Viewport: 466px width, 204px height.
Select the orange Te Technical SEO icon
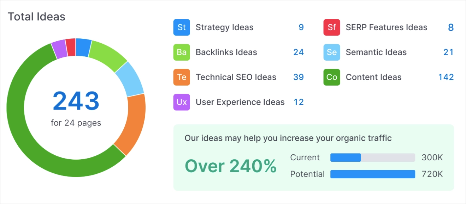[x=181, y=77]
